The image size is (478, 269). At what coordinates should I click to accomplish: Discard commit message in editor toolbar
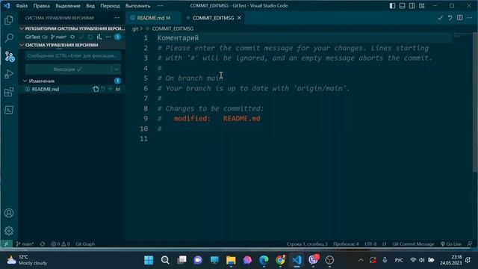[450, 18]
